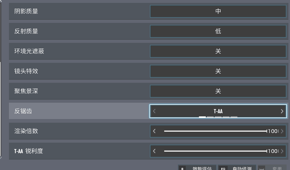Decrease 渲染倍数 with left arrow
290x170 pixels.
click(154, 131)
